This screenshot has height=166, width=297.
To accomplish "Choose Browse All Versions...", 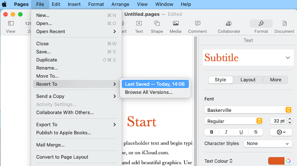I will point(155,92).
